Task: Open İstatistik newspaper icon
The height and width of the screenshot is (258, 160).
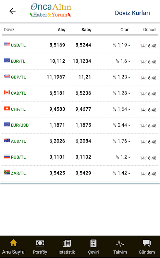Action: (67, 243)
